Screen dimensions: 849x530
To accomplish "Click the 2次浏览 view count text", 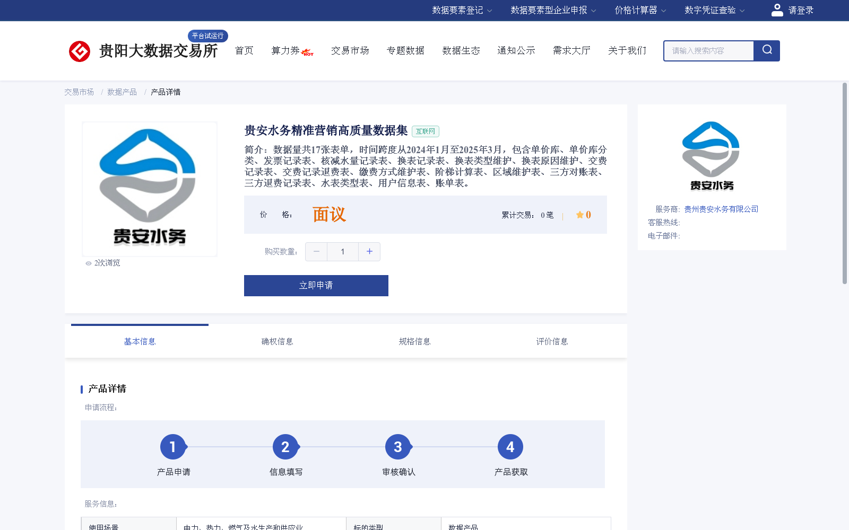I will [x=107, y=263].
